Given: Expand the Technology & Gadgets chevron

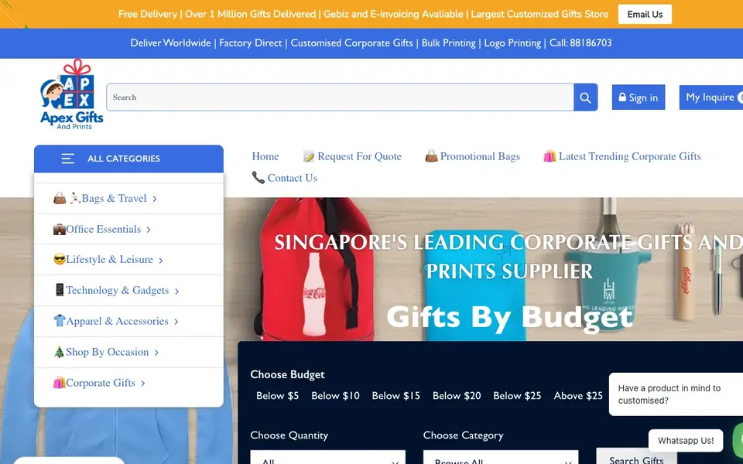Looking at the screenshot, I should tap(176, 292).
